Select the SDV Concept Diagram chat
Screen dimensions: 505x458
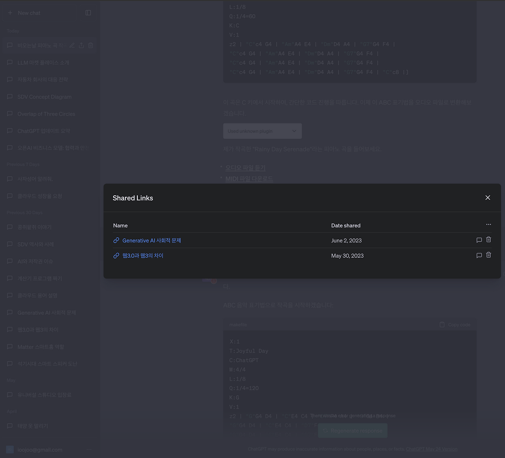tap(49, 97)
